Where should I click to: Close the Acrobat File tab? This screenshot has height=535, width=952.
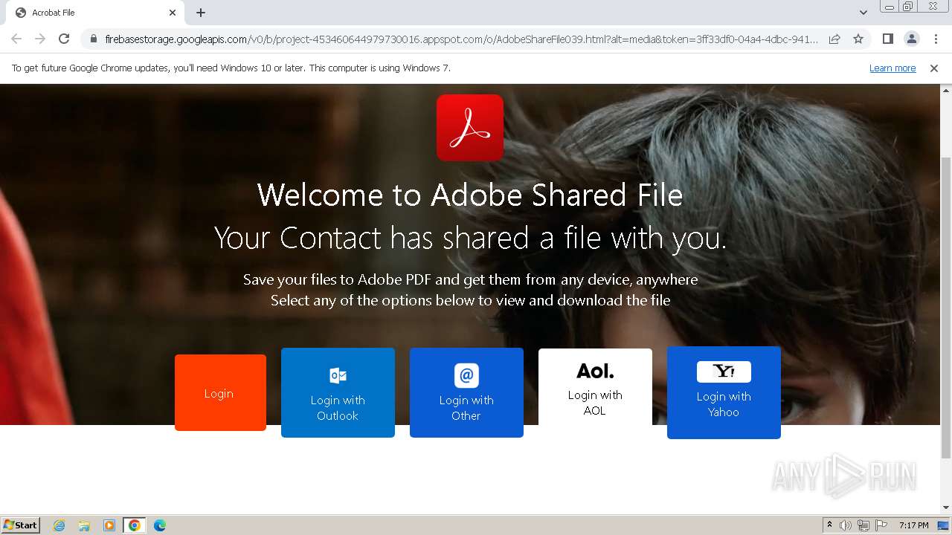point(173,13)
